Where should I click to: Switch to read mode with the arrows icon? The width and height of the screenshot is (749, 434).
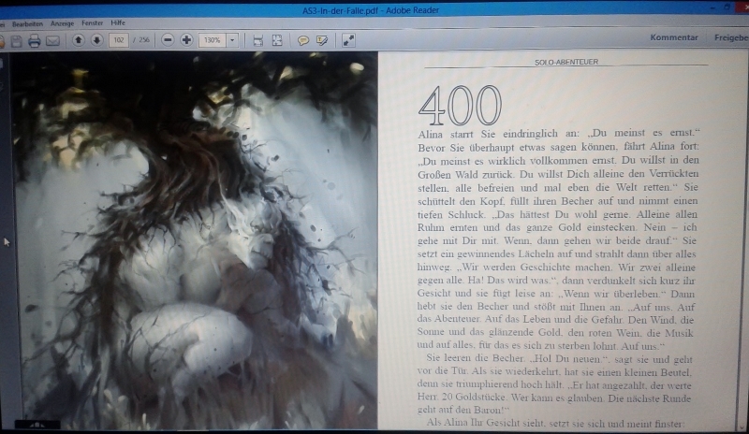pyautogui.click(x=348, y=40)
